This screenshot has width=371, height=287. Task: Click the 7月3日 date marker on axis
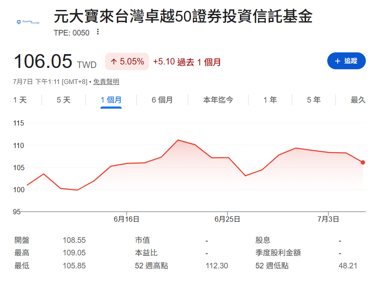coord(328,219)
